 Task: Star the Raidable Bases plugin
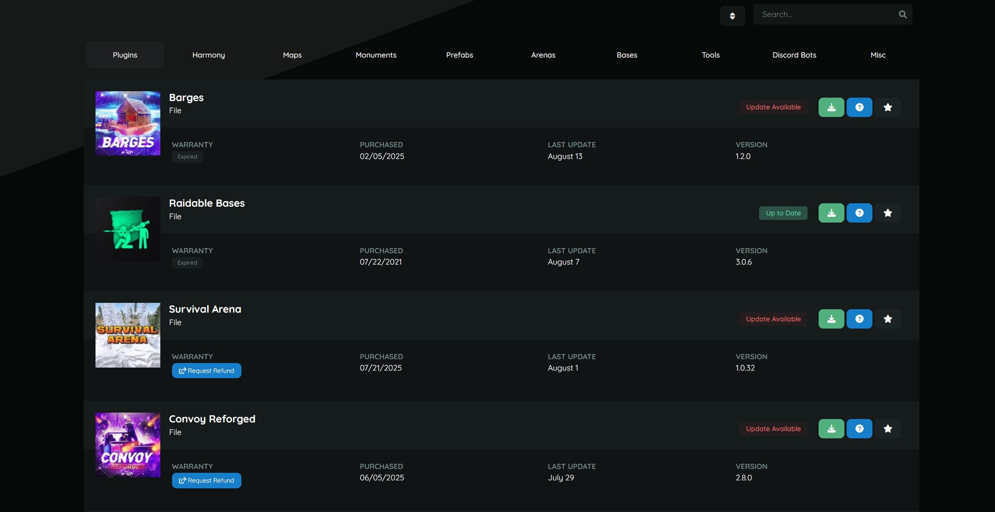(888, 213)
